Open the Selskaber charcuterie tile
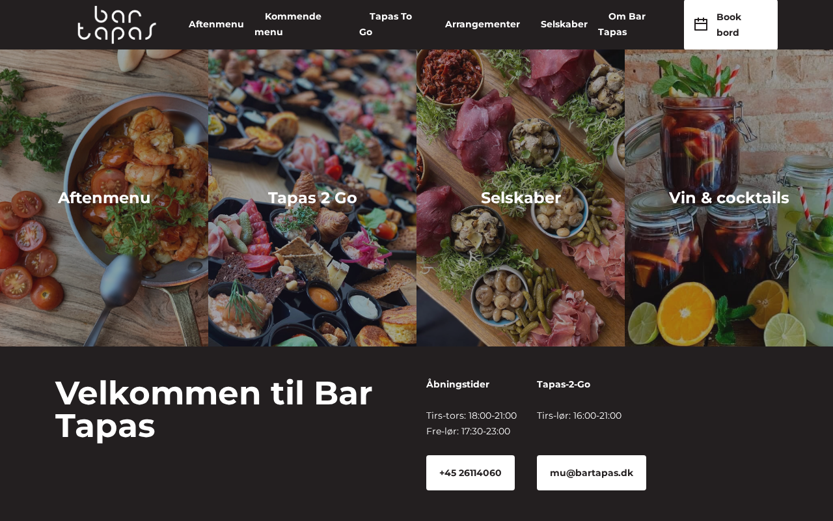This screenshot has height=521, width=833. pos(521,198)
